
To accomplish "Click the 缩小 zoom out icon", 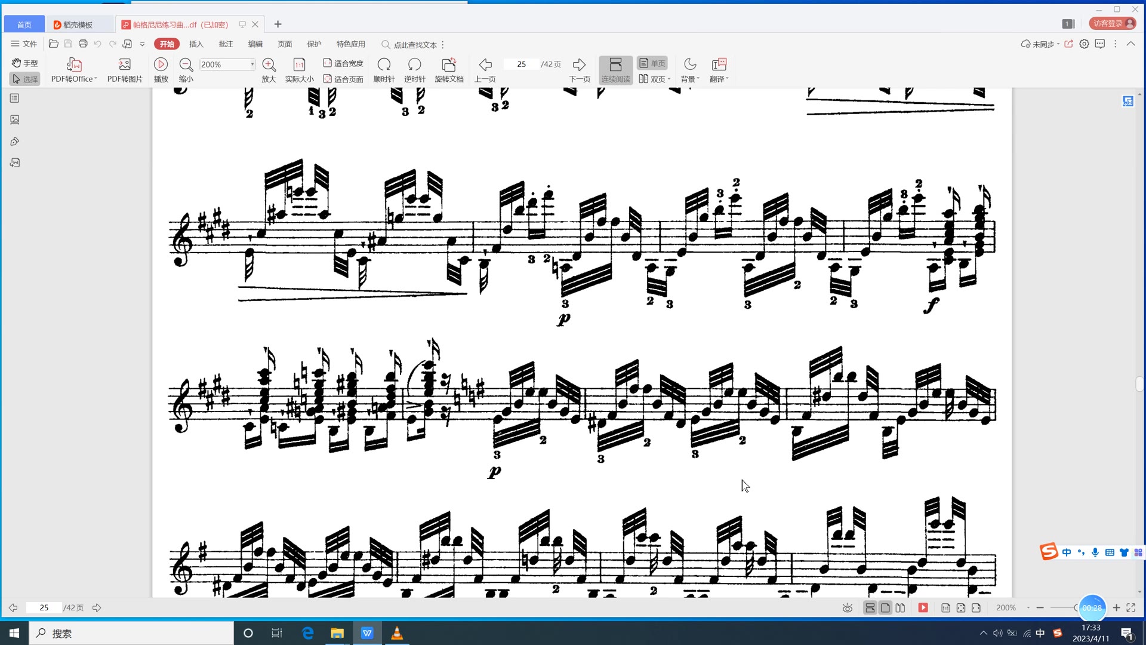I will [186, 70].
